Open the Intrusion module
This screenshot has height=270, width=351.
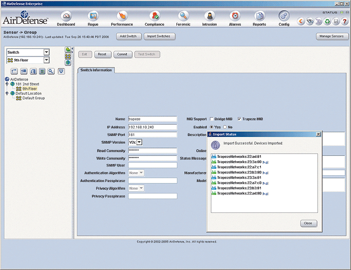coord(210,19)
